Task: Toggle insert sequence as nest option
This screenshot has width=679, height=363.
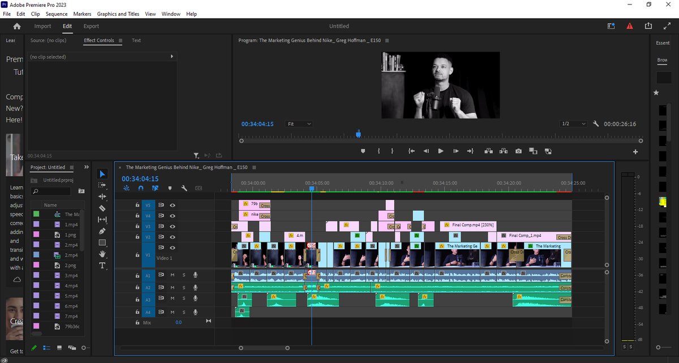Action: click(x=126, y=188)
